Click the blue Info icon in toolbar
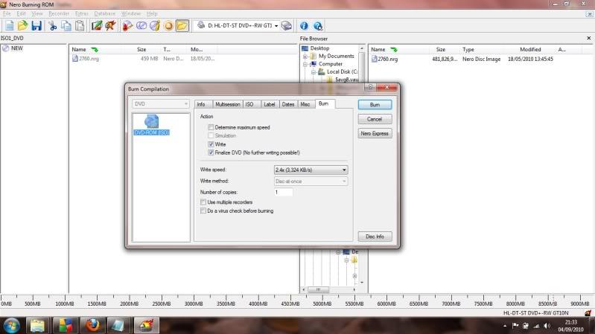 point(304,26)
